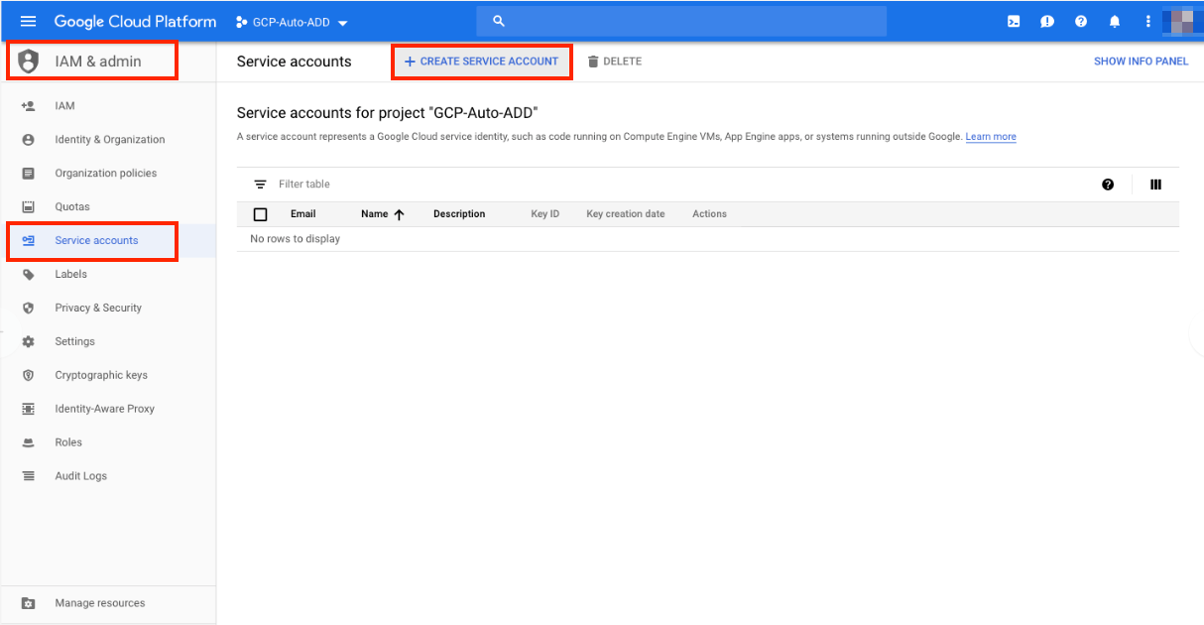Open Identity & Organization page
1204x625 pixels.
click(108, 140)
